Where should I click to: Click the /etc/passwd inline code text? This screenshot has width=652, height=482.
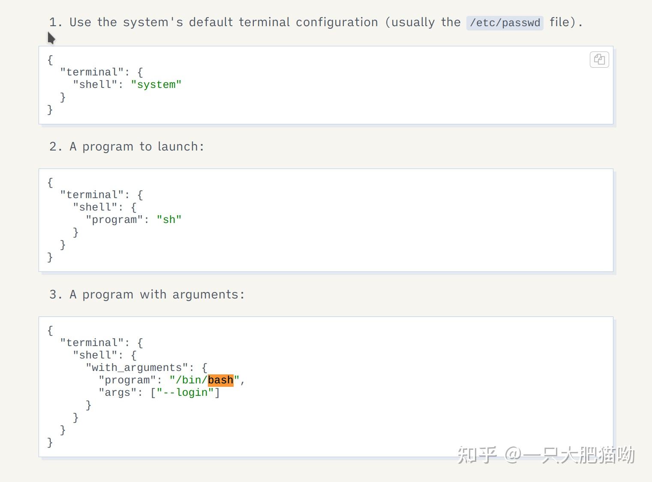click(x=505, y=23)
